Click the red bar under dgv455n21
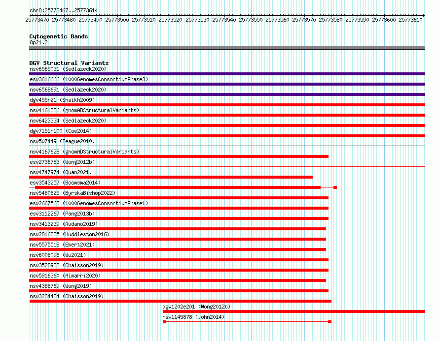 click(x=227, y=105)
